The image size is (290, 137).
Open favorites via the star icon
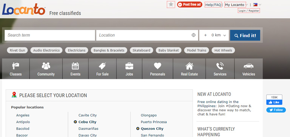pyautogui.click(x=171, y=5)
